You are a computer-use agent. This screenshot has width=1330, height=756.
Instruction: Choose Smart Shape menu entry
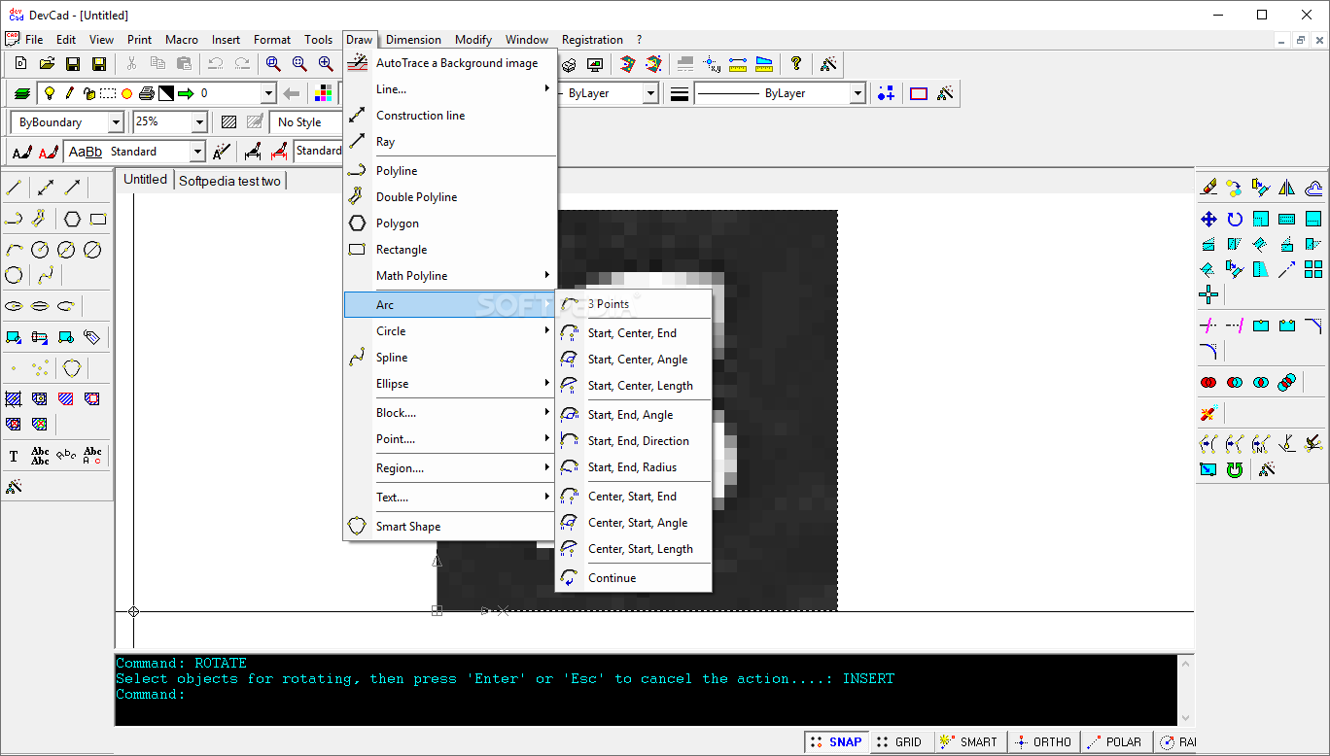[x=451, y=527]
